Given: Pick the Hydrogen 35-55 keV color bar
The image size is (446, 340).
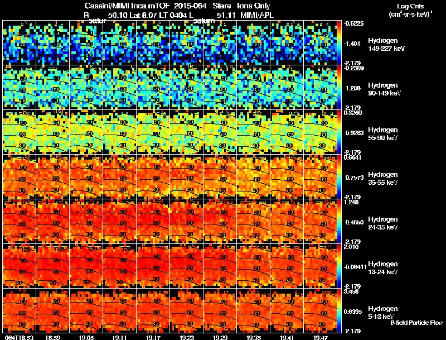Looking at the screenshot, I should point(340,177).
